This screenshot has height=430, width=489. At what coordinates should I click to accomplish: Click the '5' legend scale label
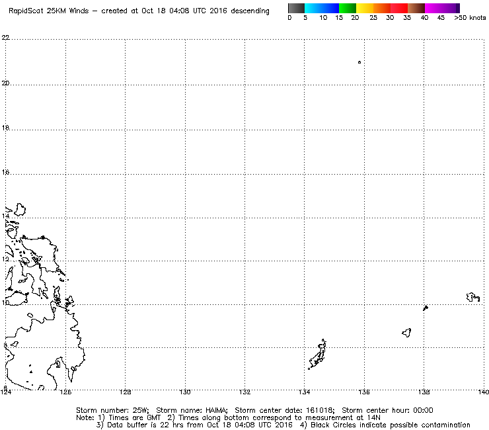(305, 18)
